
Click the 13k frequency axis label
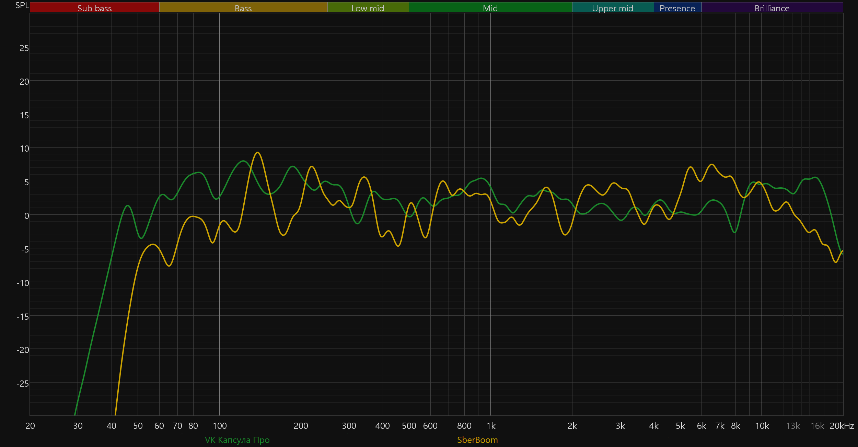click(793, 426)
